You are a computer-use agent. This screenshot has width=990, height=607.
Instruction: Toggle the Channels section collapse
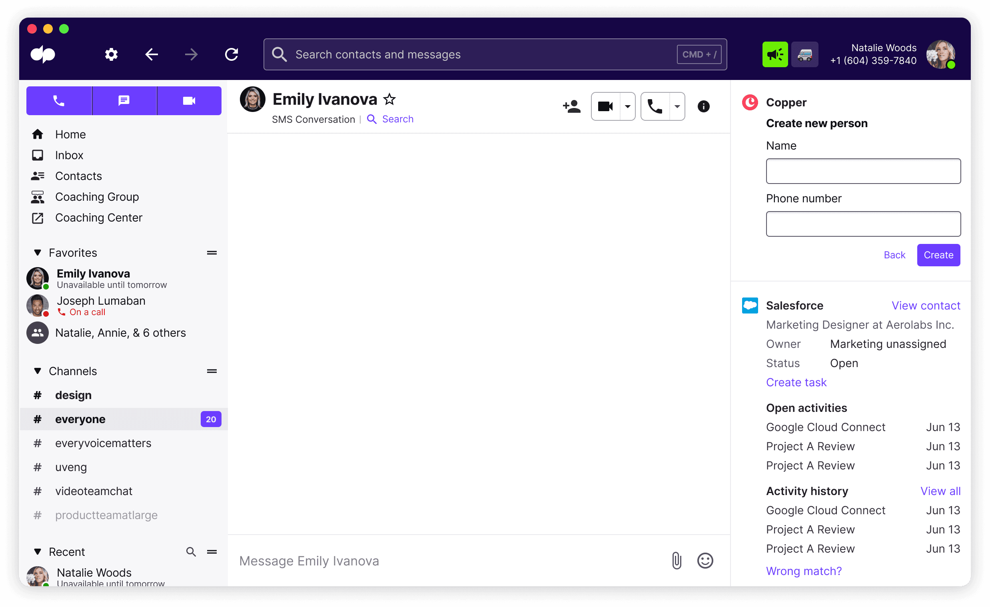[x=37, y=371]
